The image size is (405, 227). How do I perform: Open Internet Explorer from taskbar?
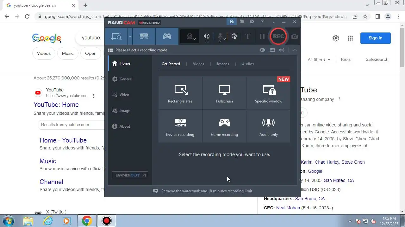[48, 221]
